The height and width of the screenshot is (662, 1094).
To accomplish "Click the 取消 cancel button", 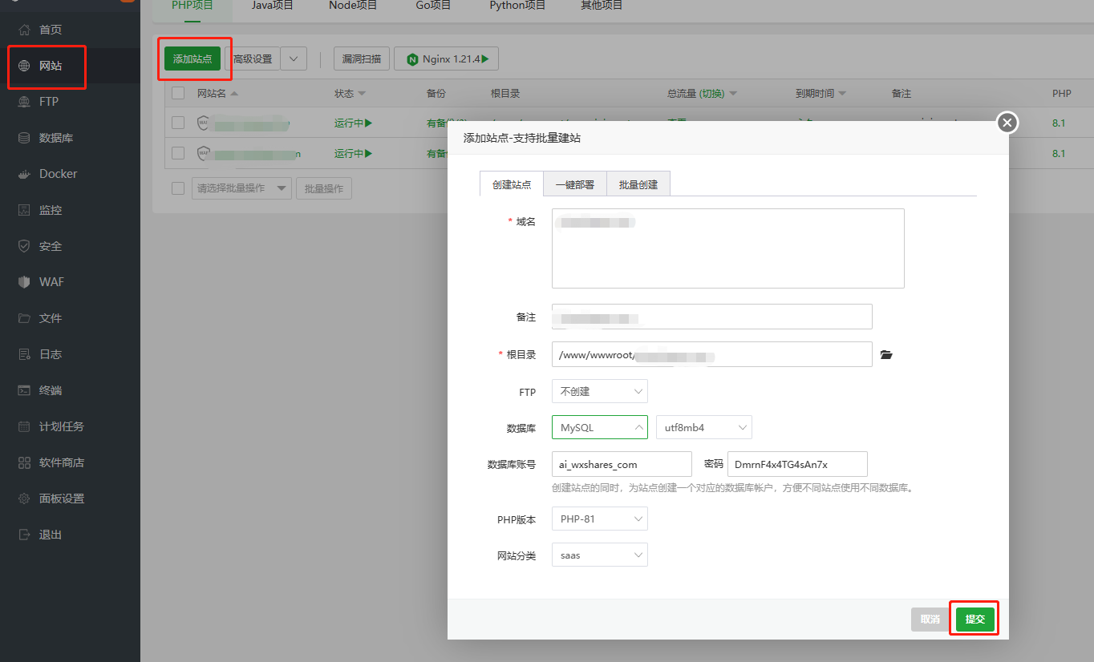I will [930, 619].
